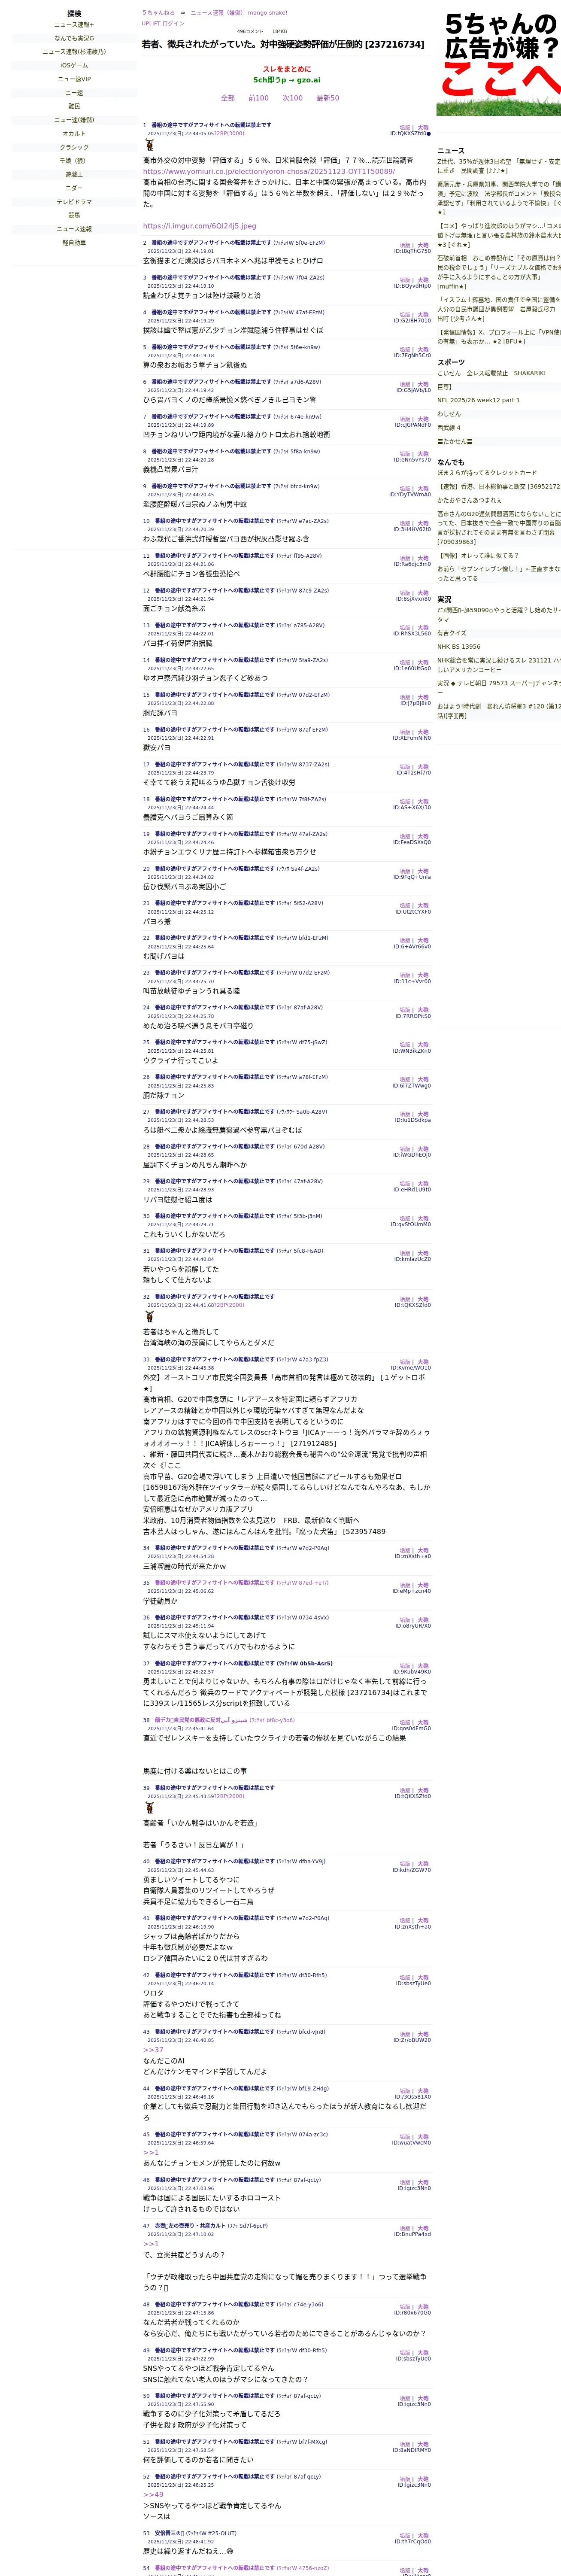Open the わしせん sidebar link
Image resolution: width=561 pixels, height=2576 pixels.
point(449,413)
